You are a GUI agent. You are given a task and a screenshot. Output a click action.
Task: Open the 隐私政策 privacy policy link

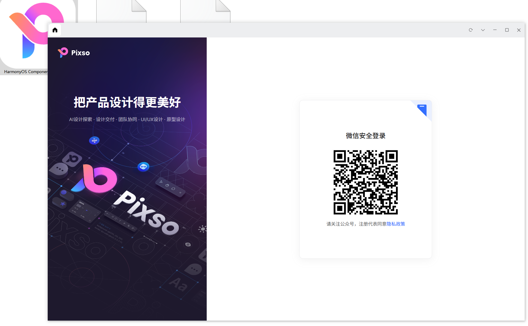tap(396, 224)
